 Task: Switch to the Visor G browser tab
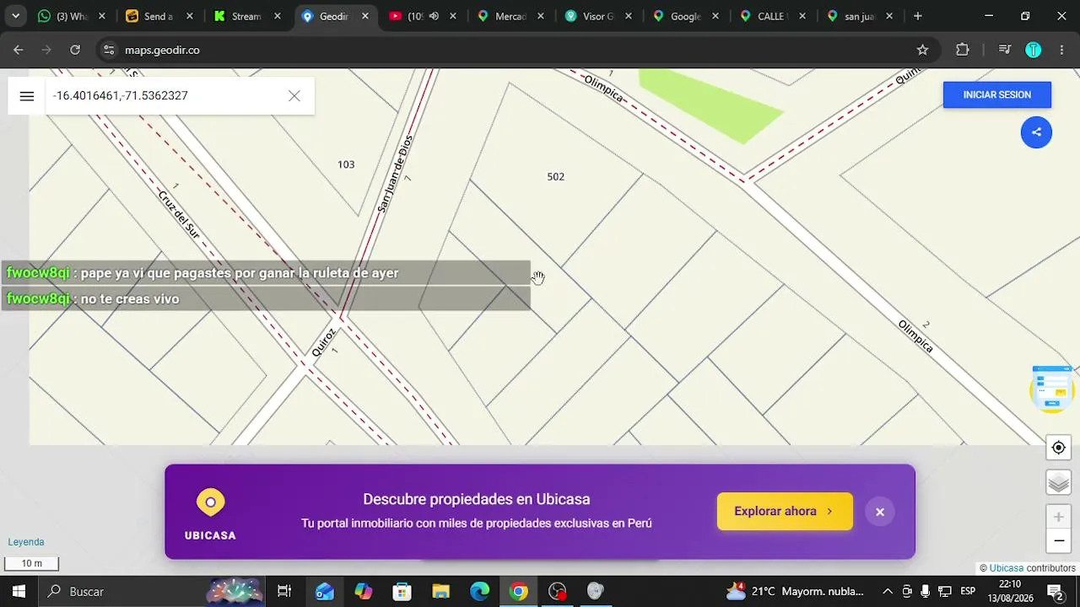pos(597,16)
